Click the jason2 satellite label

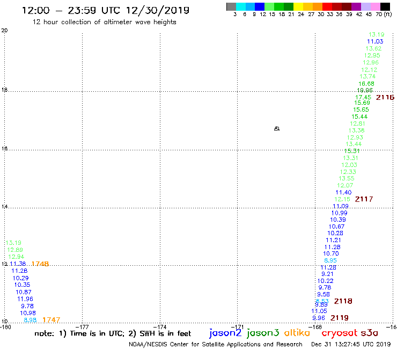(x=225, y=333)
